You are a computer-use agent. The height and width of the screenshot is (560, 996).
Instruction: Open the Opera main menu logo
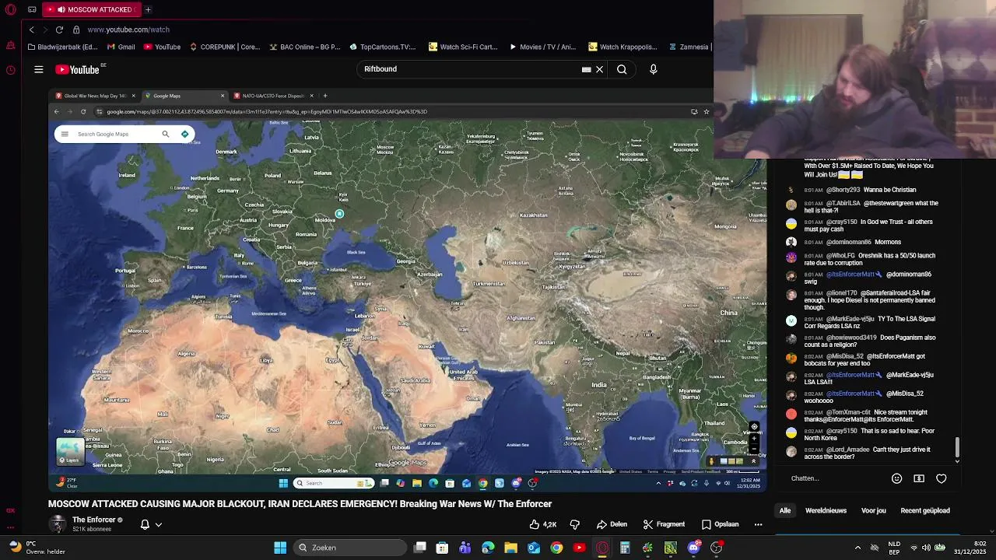click(11, 9)
